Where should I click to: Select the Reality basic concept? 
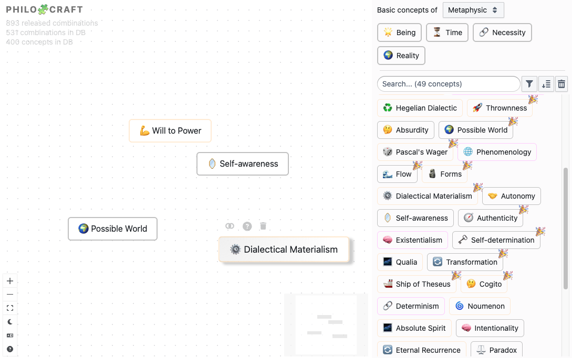click(x=401, y=56)
